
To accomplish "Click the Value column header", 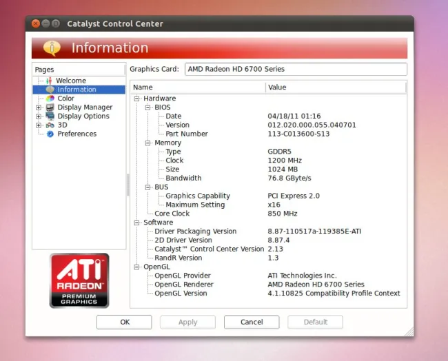I will [336, 87].
